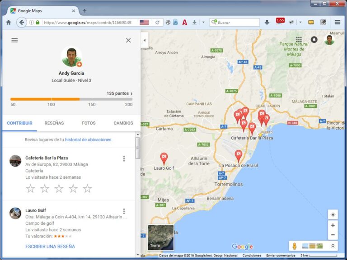Click the download arrow extension icon

[x=194, y=22]
